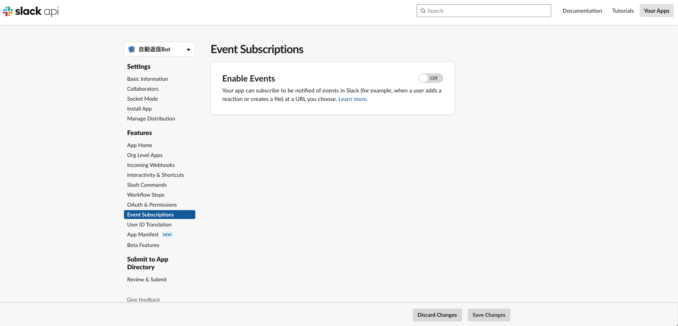Screen dimensions: 678x326
Task: Navigate to Incoming Webhooks
Action: (x=151, y=165)
